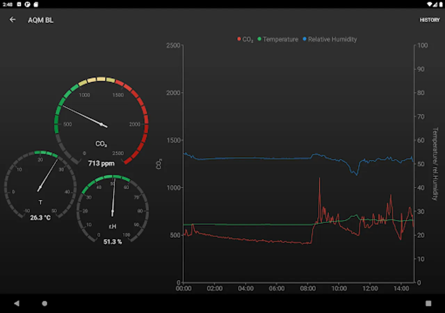Screen dimensions: 445x313
Task: Open the HISTORY view
Action: pyautogui.click(x=430, y=20)
